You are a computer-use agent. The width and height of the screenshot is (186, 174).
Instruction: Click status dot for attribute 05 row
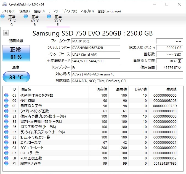tap(6, 95)
